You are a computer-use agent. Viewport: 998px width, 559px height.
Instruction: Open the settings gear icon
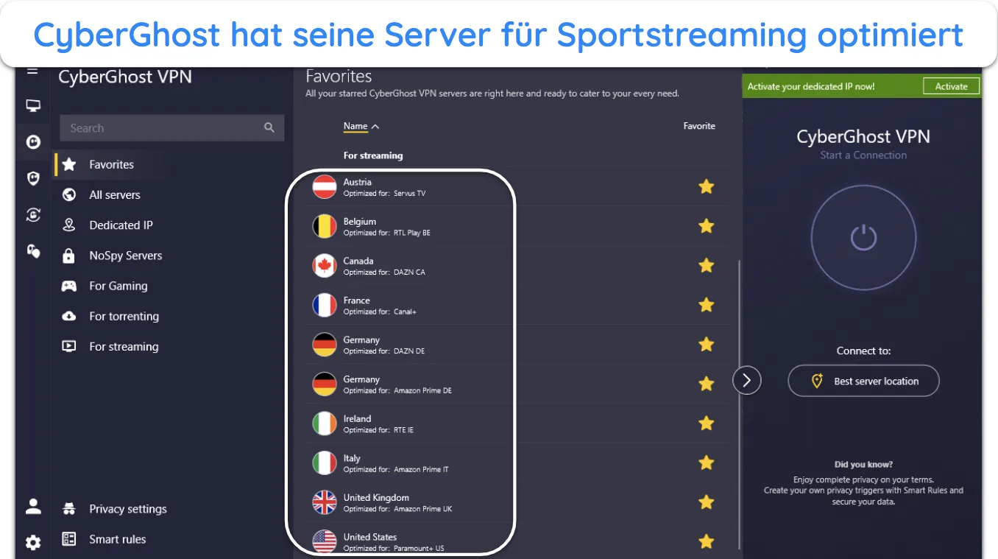(33, 543)
